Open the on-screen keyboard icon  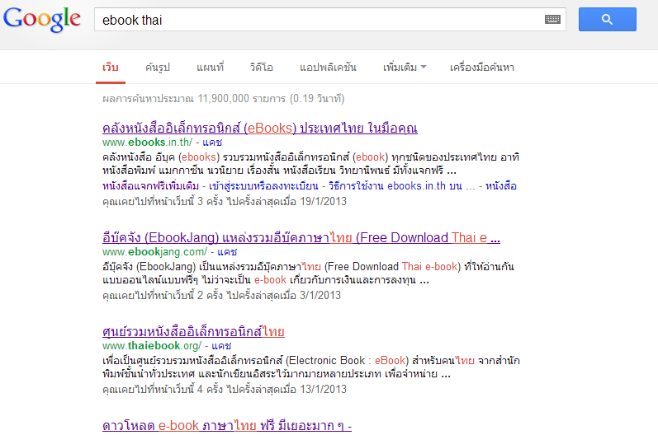552,19
